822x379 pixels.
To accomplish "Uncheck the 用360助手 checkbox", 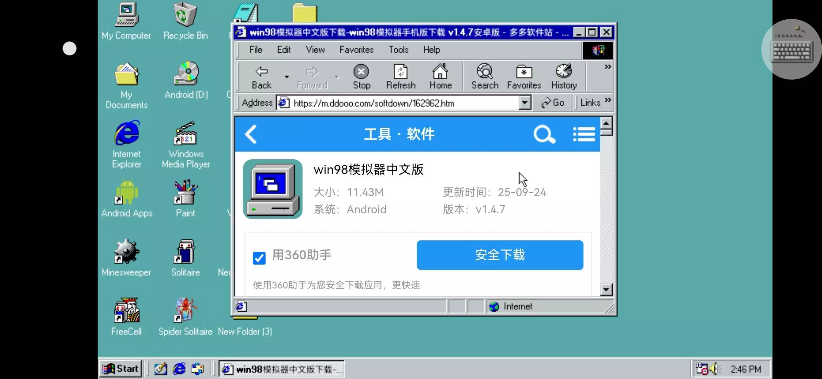I will (259, 258).
